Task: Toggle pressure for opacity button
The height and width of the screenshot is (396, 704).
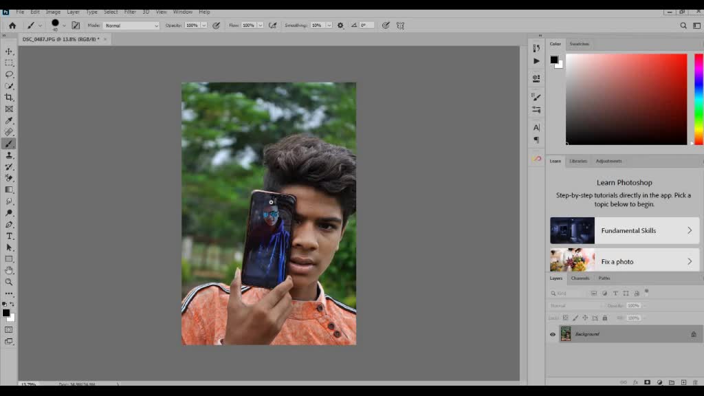Action: coord(216,25)
